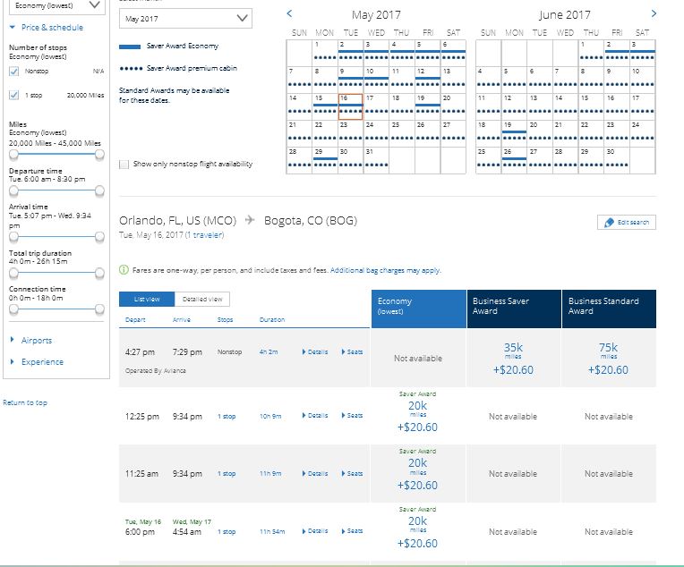This screenshot has height=567, width=684.
Task: Open the 1 traveler link
Action: 205,235
